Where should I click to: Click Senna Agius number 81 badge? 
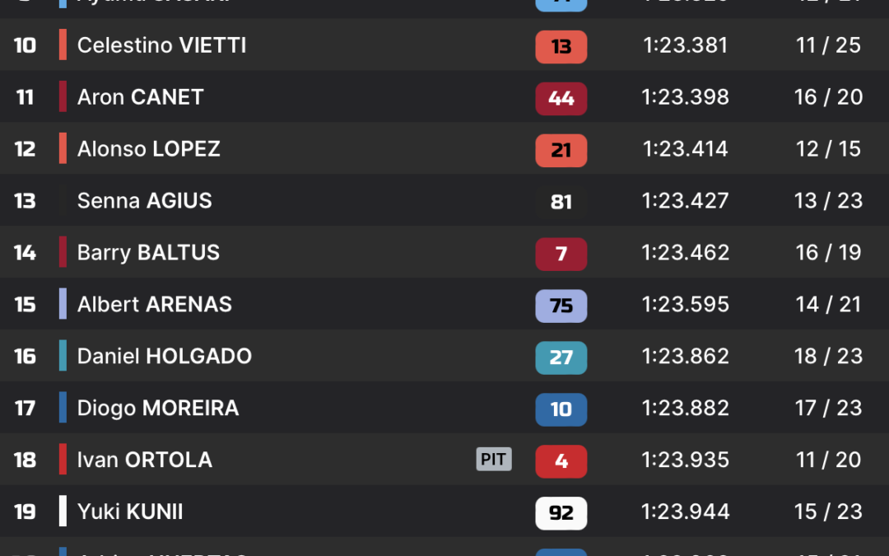click(561, 202)
